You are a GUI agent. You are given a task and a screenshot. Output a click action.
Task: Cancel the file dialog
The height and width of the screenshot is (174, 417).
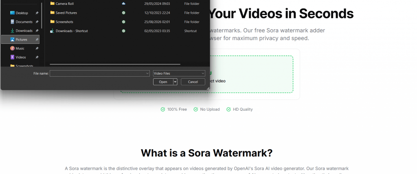(x=193, y=82)
